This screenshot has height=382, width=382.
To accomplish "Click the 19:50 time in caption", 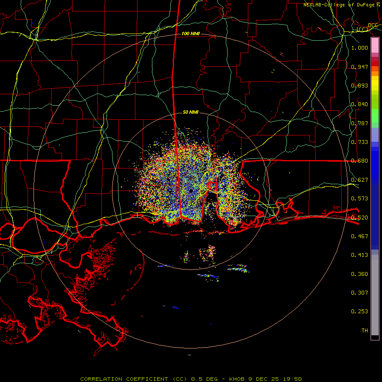I will coord(292,379).
